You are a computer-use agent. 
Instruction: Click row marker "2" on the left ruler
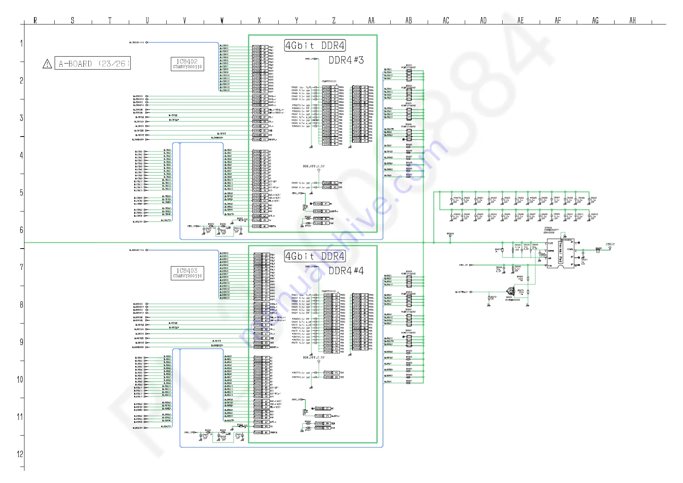click(x=21, y=81)
